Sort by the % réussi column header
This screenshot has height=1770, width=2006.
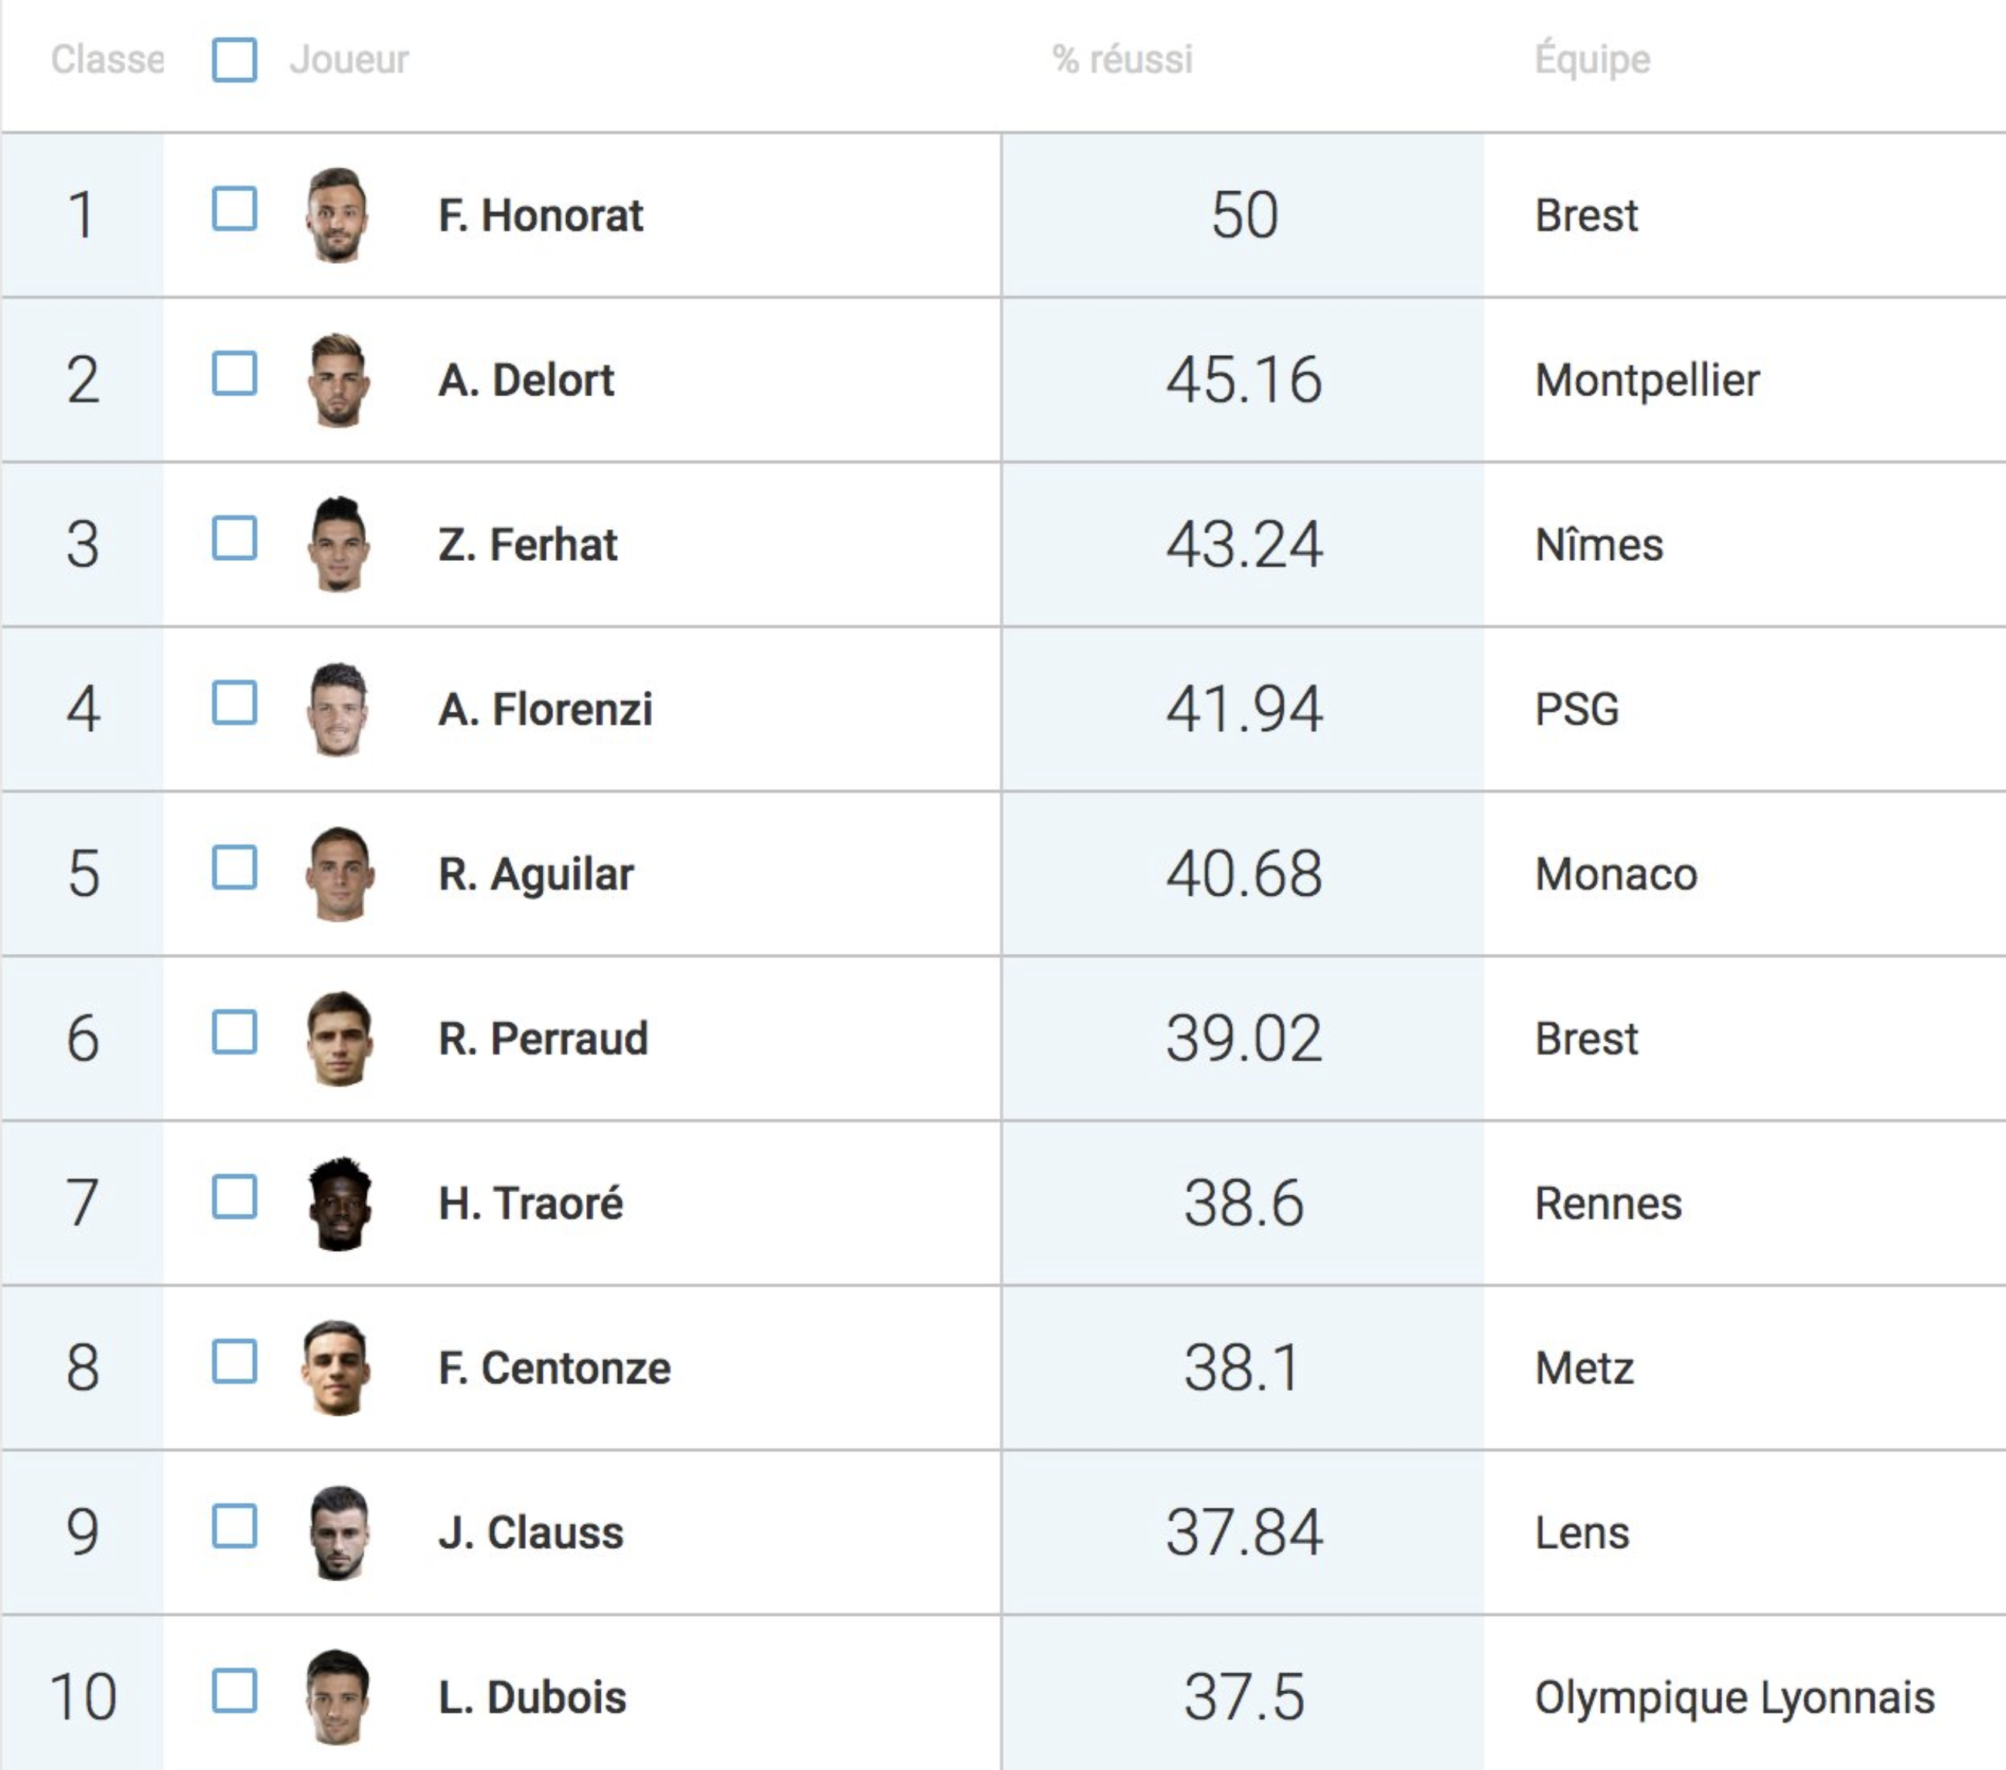[x=1123, y=60]
